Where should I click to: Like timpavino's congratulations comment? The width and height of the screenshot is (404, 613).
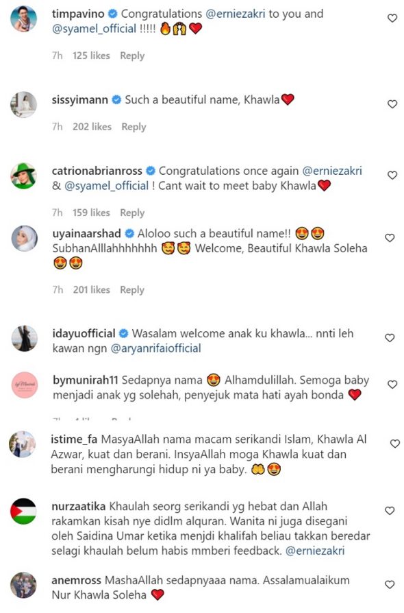(392, 18)
